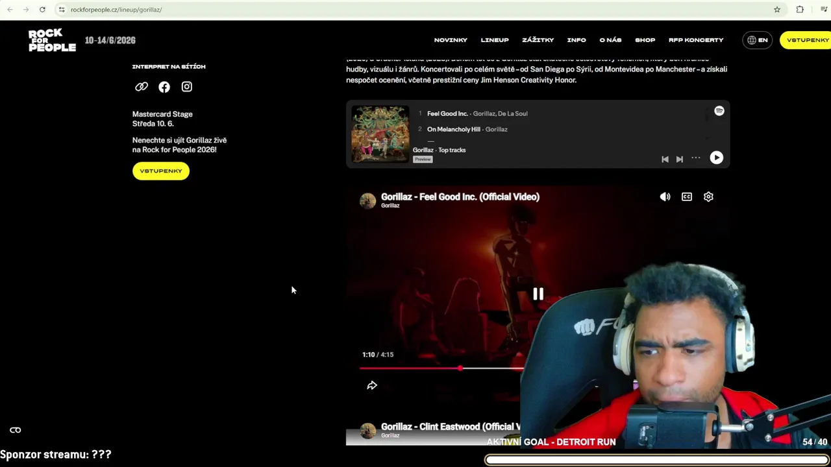Toggle closed captions on the video
This screenshot has width=831, height=467.
687,197
